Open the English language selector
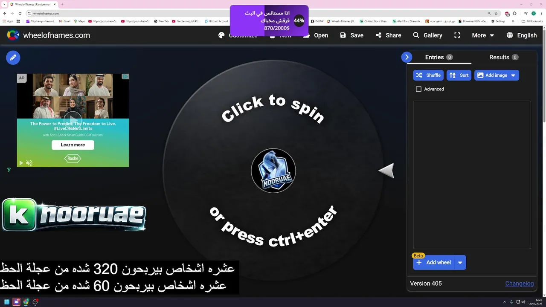Image resolution: width=546 pixels, height=307 pixels. 522,35
